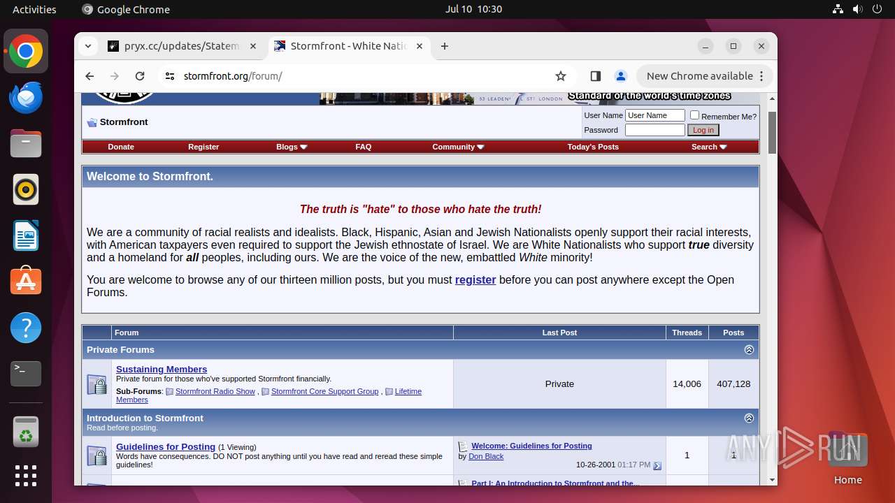This screenshot has height=503, width=895.
Task: Open a new browser tab
Action: (445, 46)
